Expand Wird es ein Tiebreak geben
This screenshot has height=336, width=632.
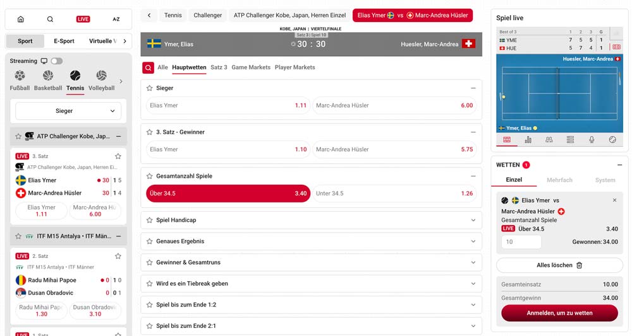coord(473,283)
